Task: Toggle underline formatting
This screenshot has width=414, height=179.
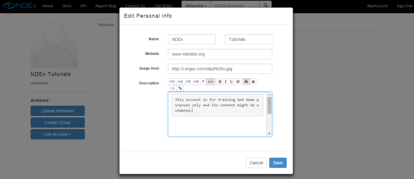Action: [232, 82]
